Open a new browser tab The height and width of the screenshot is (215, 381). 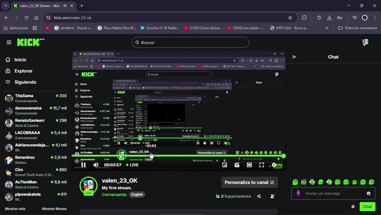[x=82, y=6]
